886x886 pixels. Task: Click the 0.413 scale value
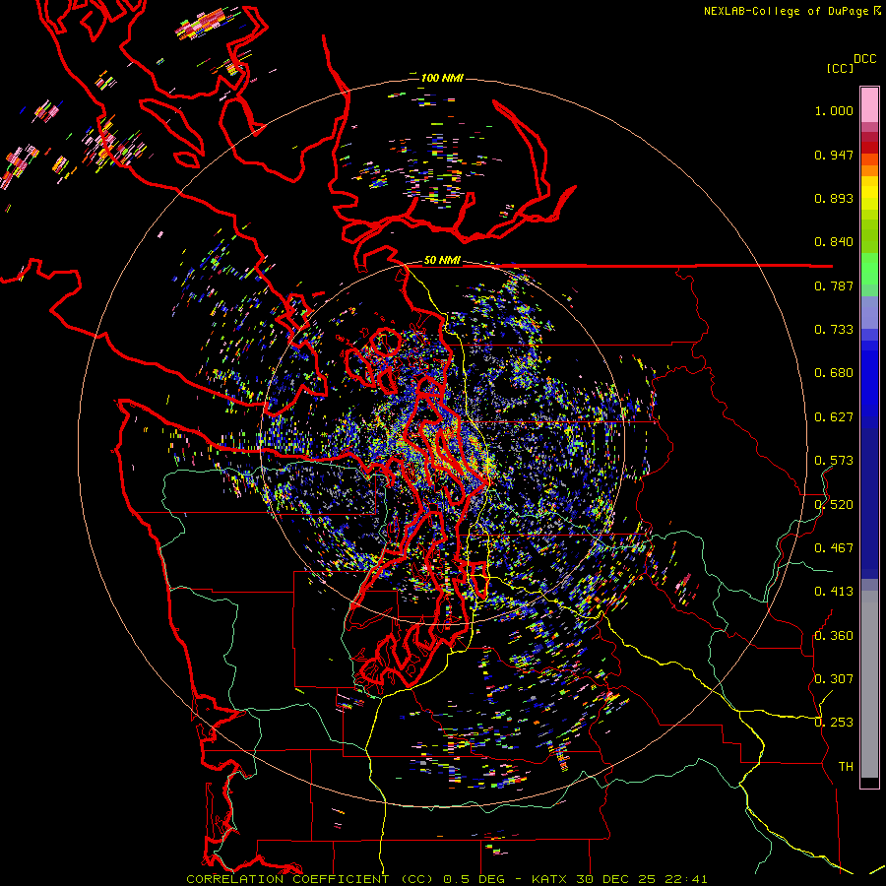(834, 592)
